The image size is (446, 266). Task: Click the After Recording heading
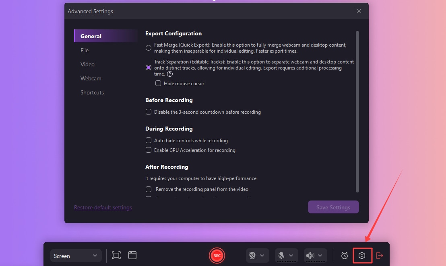point(167,167)
